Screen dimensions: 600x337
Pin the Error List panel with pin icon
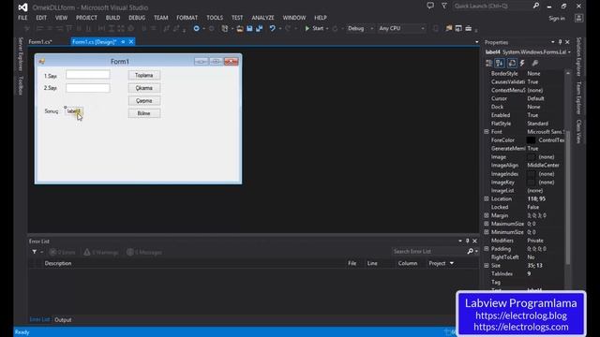tap(467, 242)
